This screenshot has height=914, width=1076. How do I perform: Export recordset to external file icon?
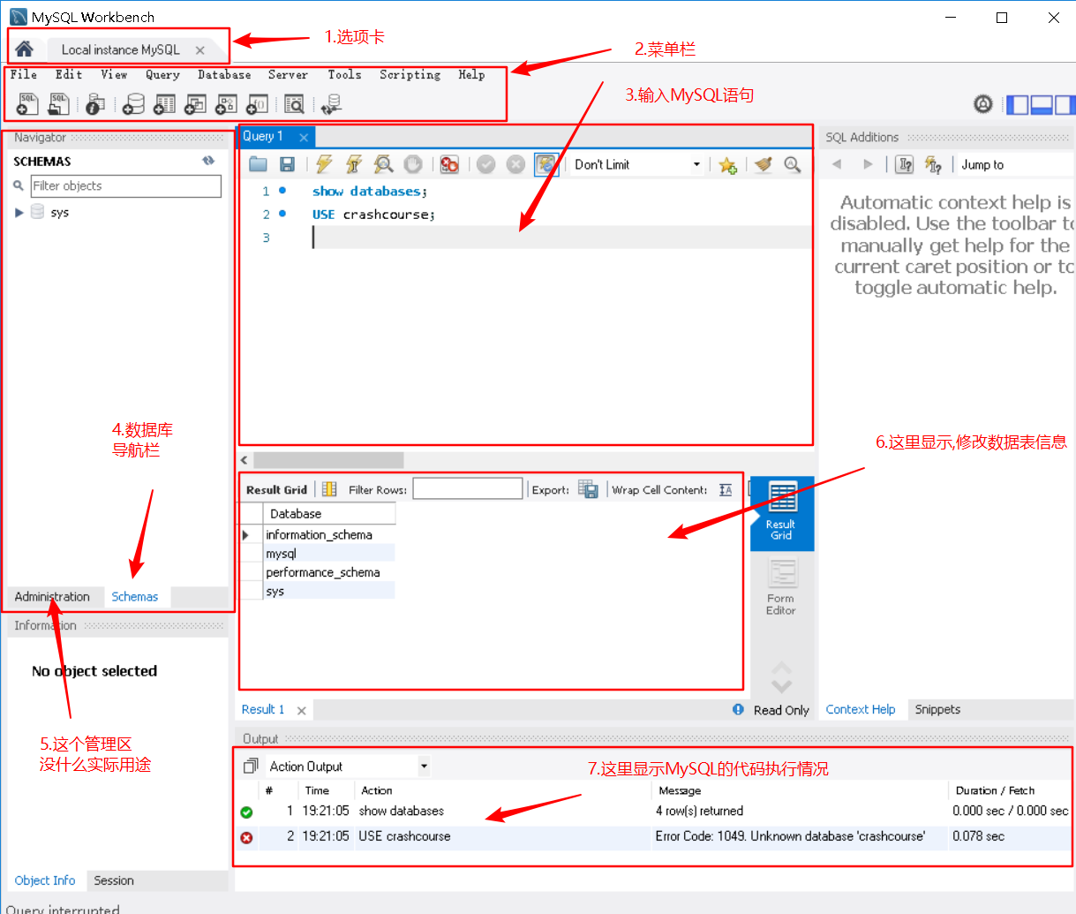tap(588, 489)
